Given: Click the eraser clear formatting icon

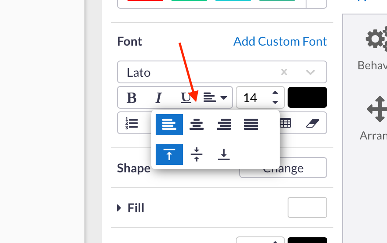Looking at the screenshot, I should tap(312, 123).
